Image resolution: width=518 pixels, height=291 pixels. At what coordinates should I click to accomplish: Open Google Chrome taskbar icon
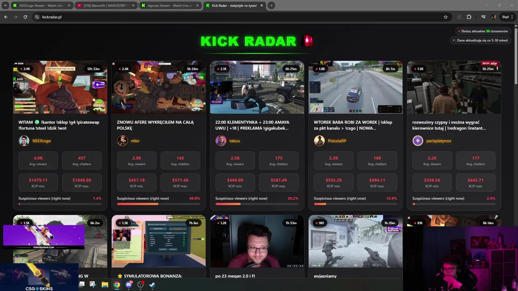pos(117,285)
